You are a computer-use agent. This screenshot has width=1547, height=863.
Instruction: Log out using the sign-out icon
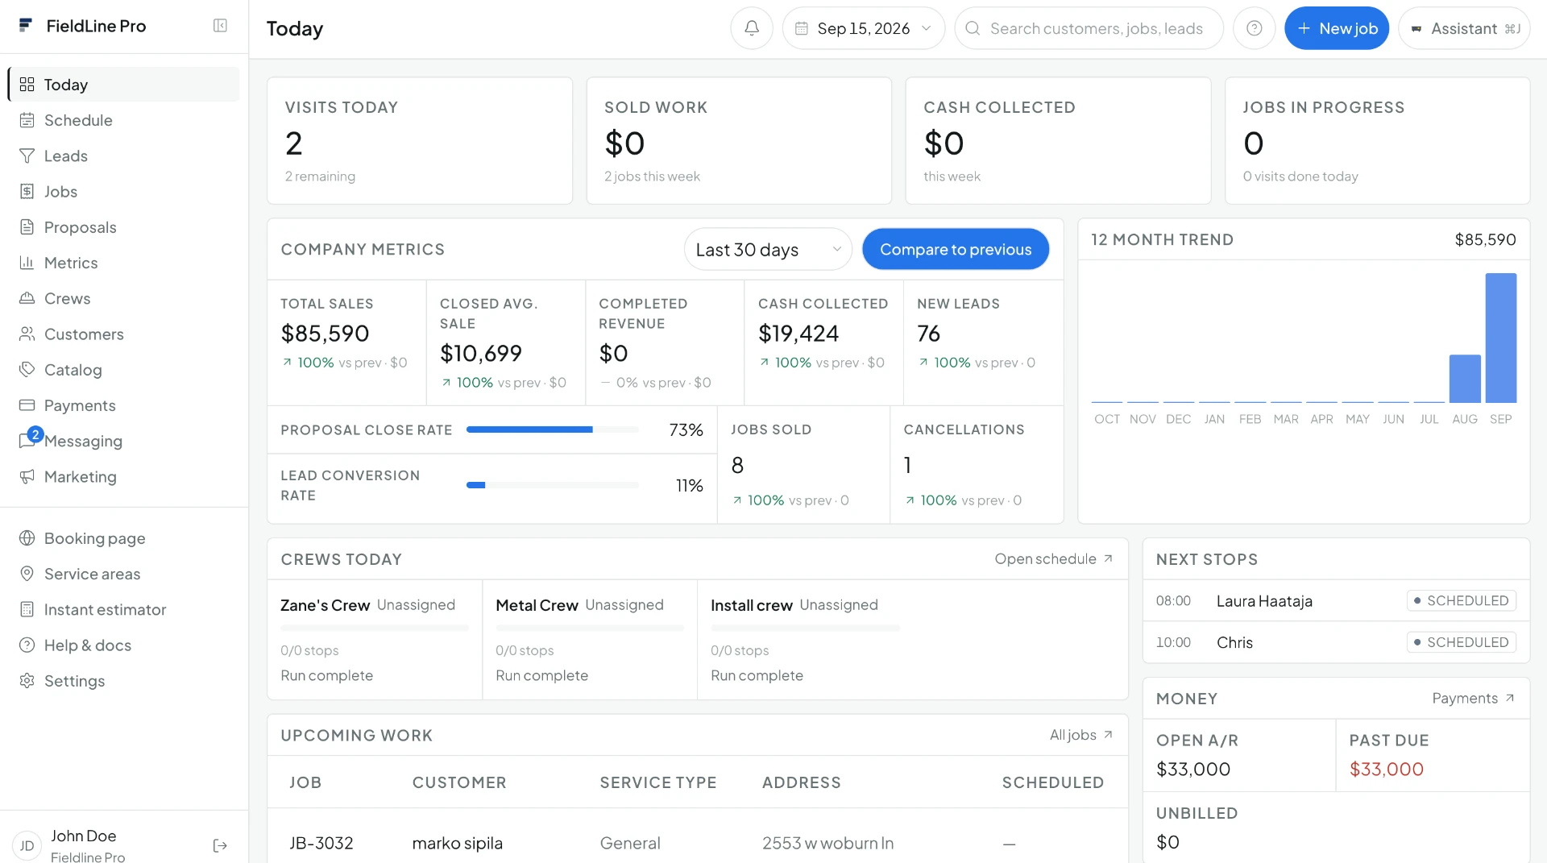[x=220, y=845]
